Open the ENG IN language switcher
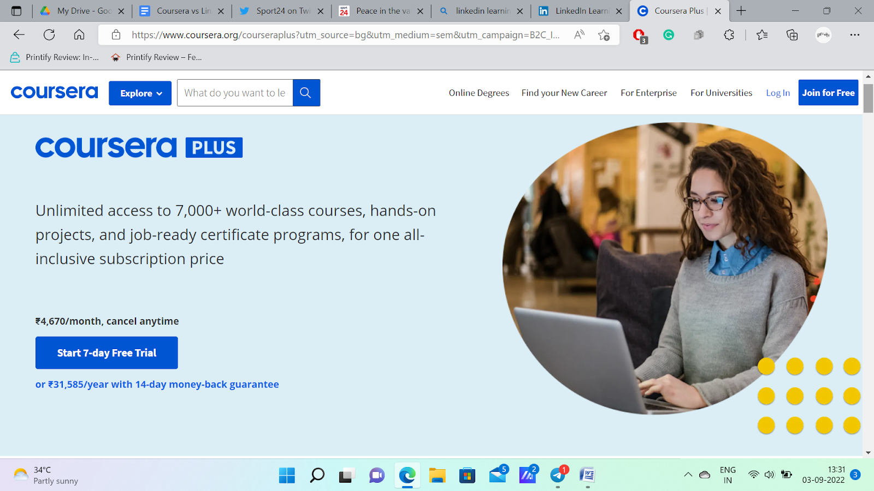The image size is (874, 491). point(728,475)
